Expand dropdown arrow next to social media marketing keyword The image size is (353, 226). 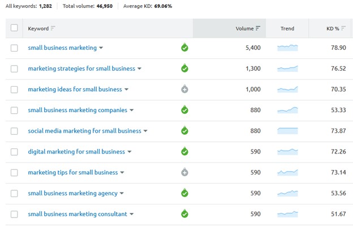click(x=145, y=131)
